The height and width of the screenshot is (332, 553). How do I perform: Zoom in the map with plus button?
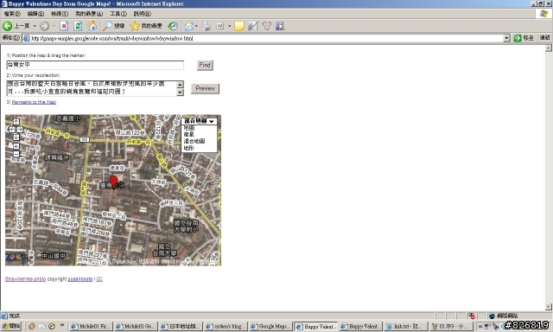click(x=16, y=146)
